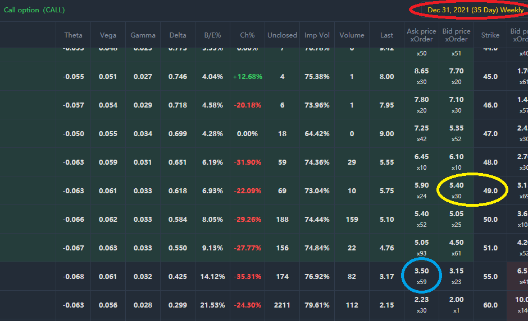Click ask price 6.45 x10

tap(422, 162)
